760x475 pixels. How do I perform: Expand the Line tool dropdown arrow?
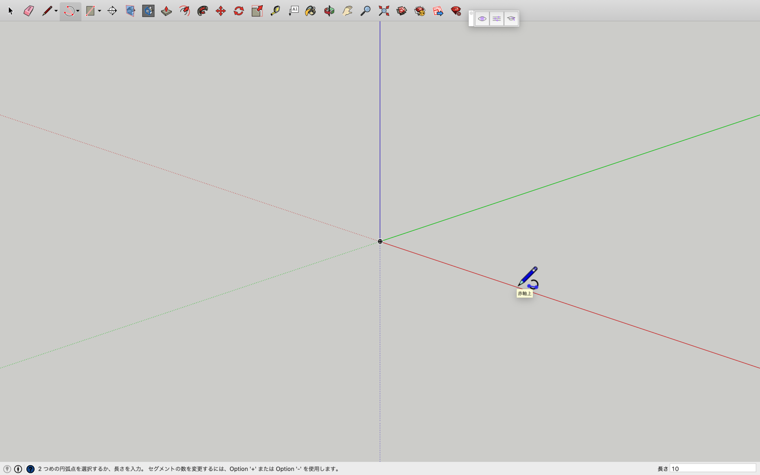pyautogui.click(x=56, y=11)
